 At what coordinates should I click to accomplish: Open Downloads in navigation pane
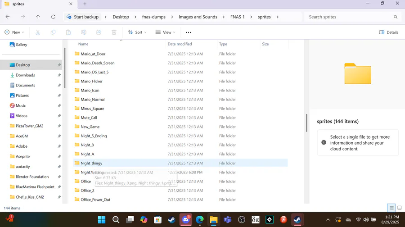pyautogui.click(x=25, y=75)
